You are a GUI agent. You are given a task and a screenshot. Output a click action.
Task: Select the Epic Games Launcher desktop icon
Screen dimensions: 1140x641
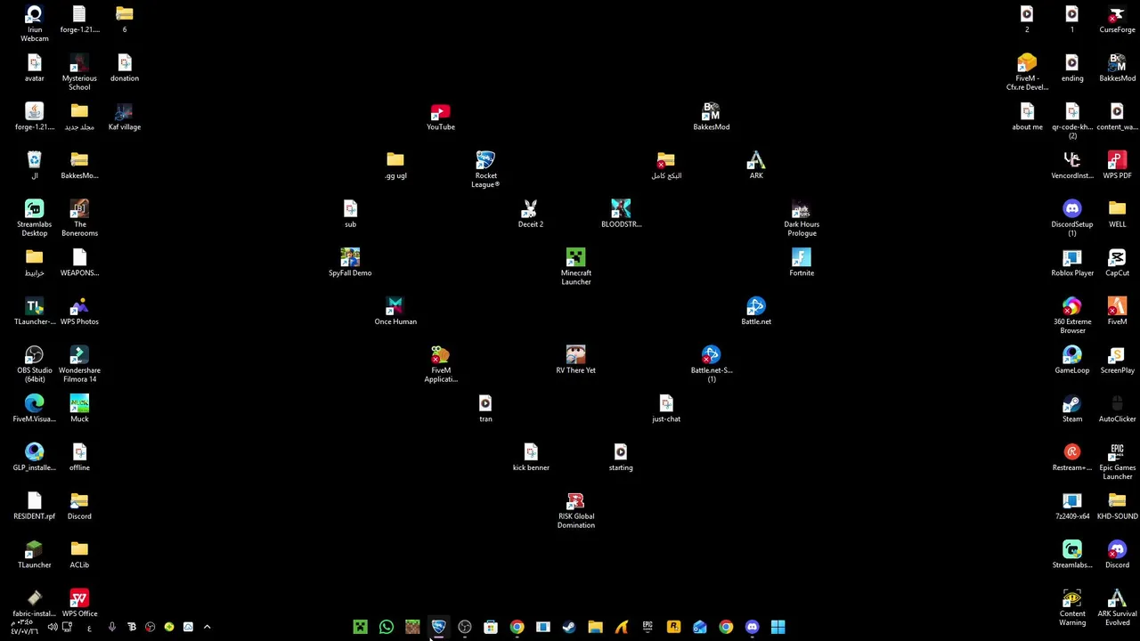point(1117,462)
